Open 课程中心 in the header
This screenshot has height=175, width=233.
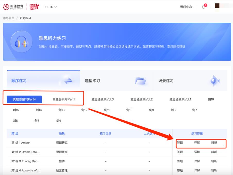pyautogui.click(x=186, y=7)
